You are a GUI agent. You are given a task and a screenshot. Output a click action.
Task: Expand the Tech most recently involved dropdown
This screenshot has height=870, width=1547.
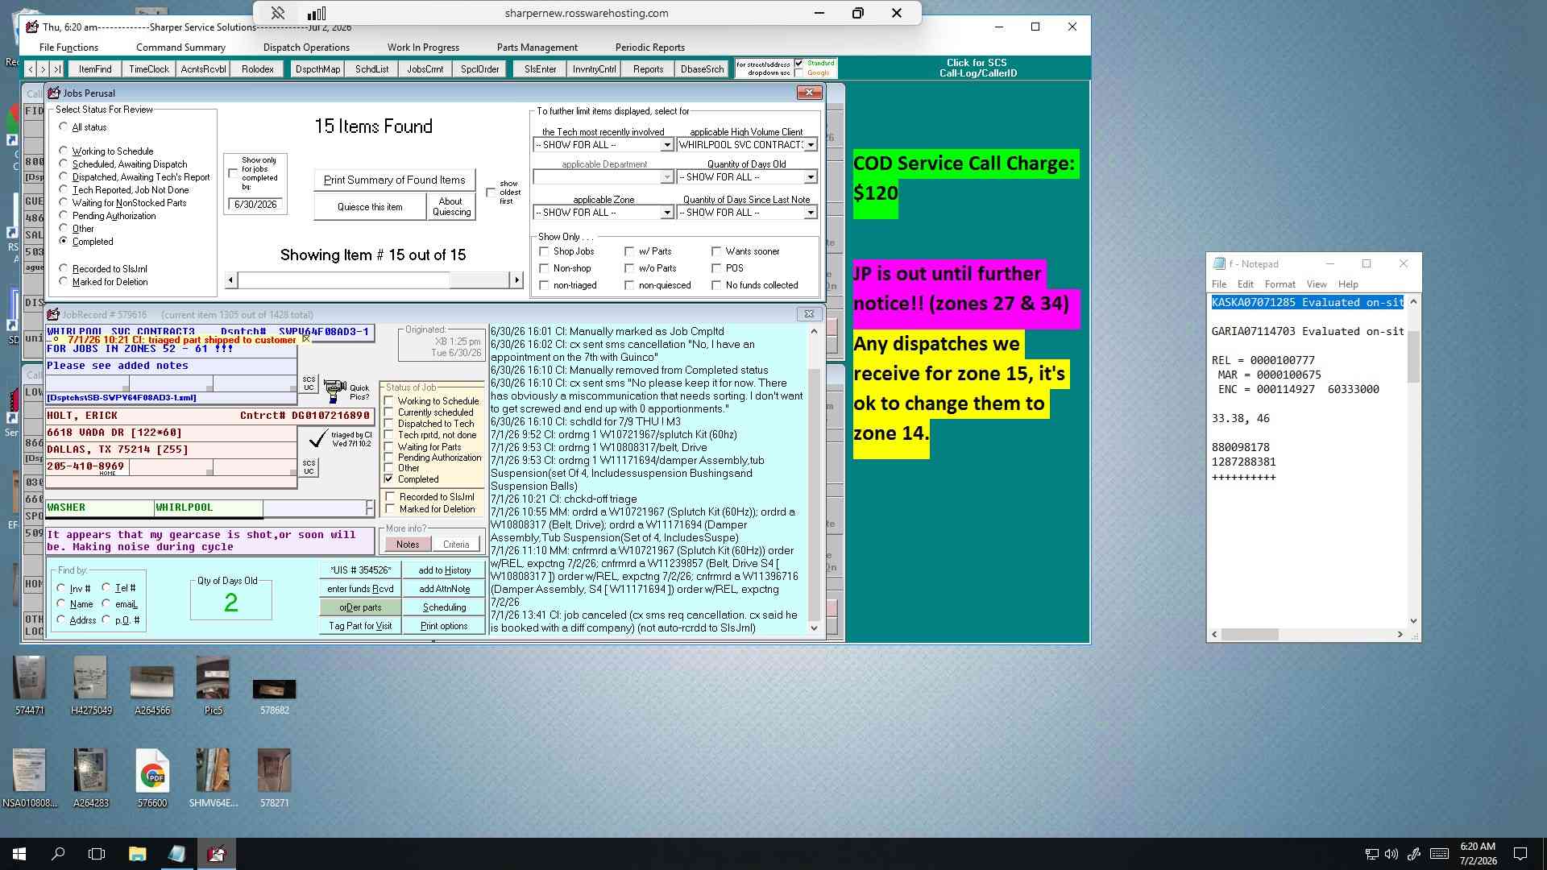tap(666, 145)
